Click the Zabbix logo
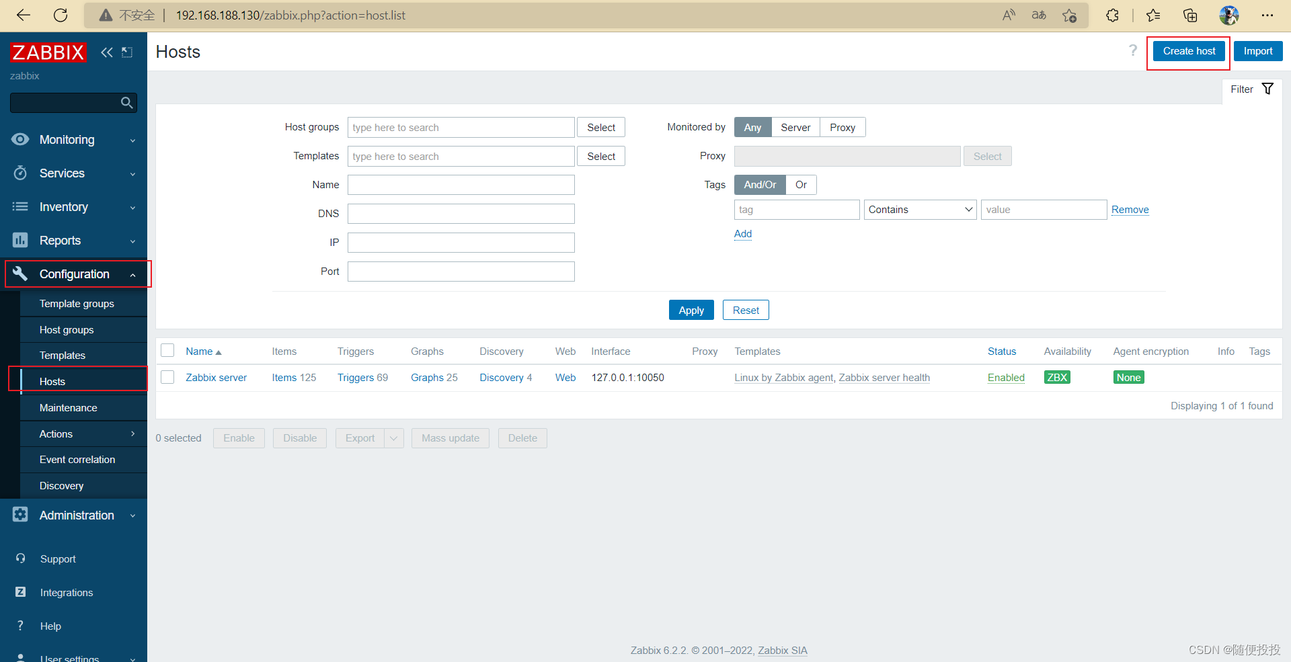The width and height of the screenshot is (1291, 662). point(48,52)
